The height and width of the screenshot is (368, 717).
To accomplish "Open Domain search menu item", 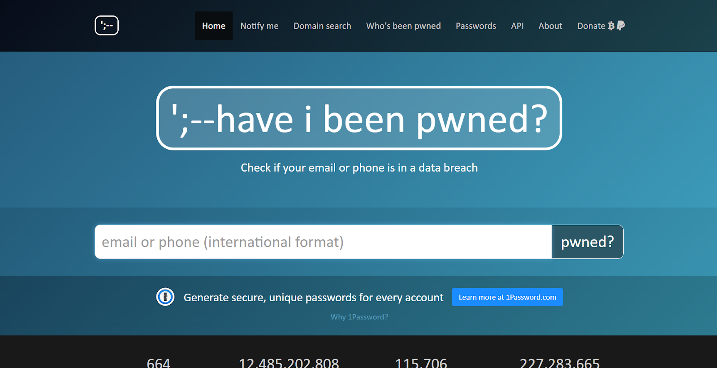I will coord(322,26).
